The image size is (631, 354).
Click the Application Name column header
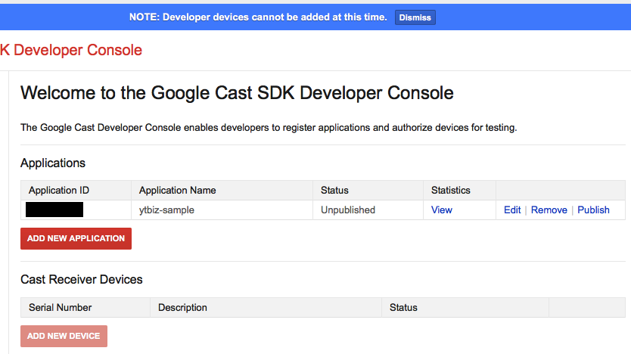coord(222,191)
